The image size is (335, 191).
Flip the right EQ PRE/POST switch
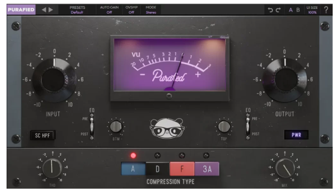(248, 126)
